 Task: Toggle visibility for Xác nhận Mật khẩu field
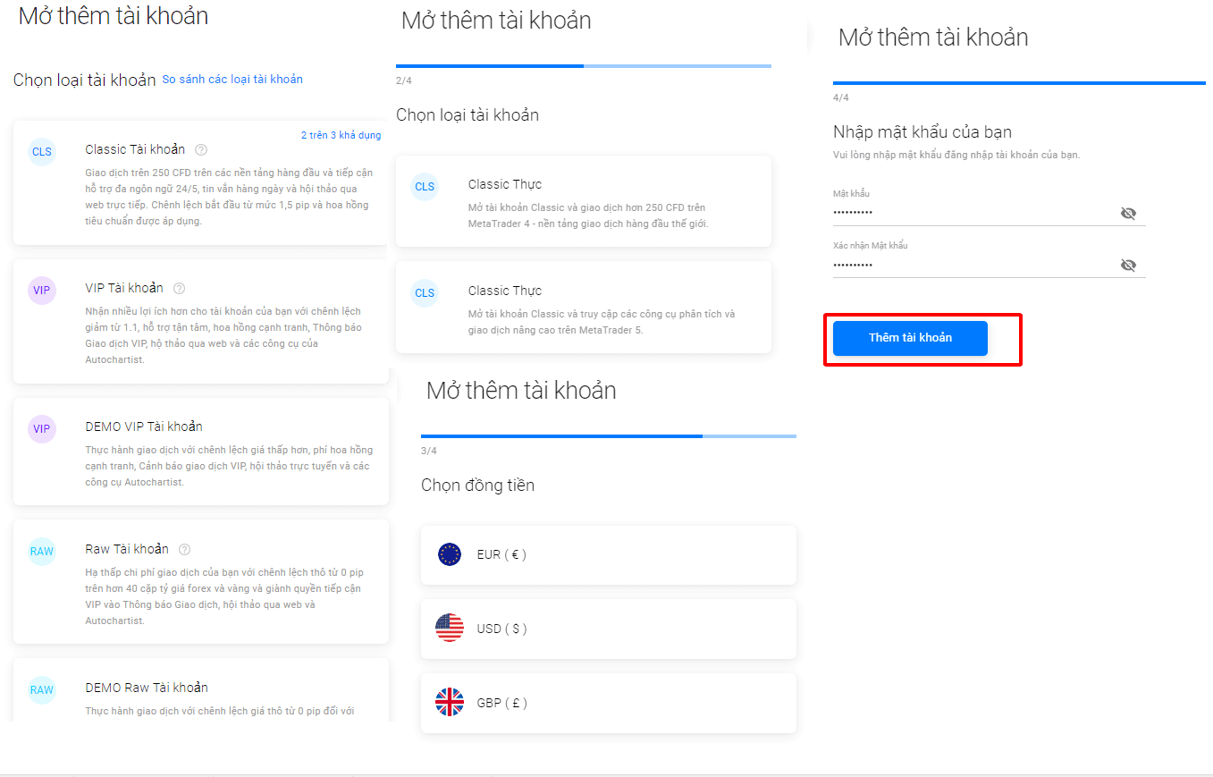(x=1128, y=265)
